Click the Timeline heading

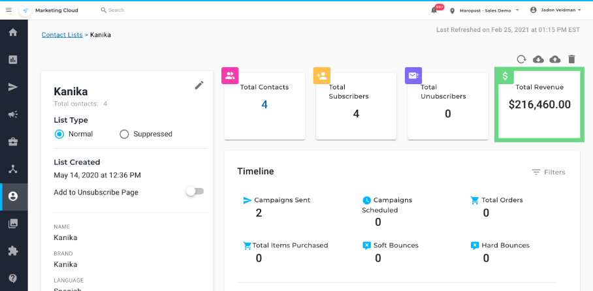coord(255,171)
